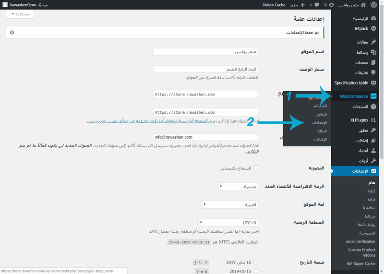The width and height of the screenshot is (384, 274).
Task: Open WP Super Cache settings submenu item
Action: [361, 264]
